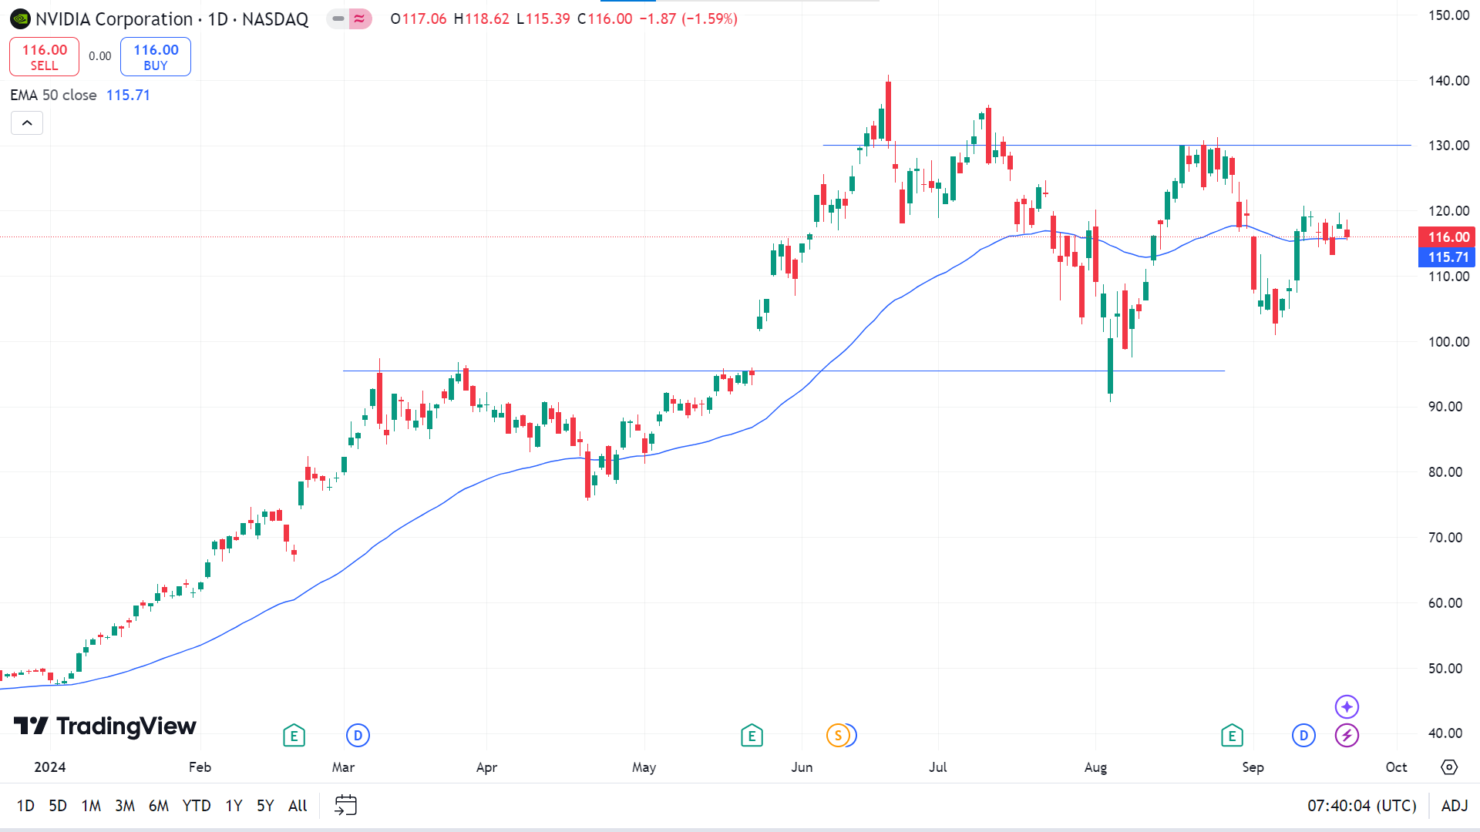The width and height of the screenshot is (1480, 832).
Task: Toggle the ADJ adjusted data button
Action: 1455,806
